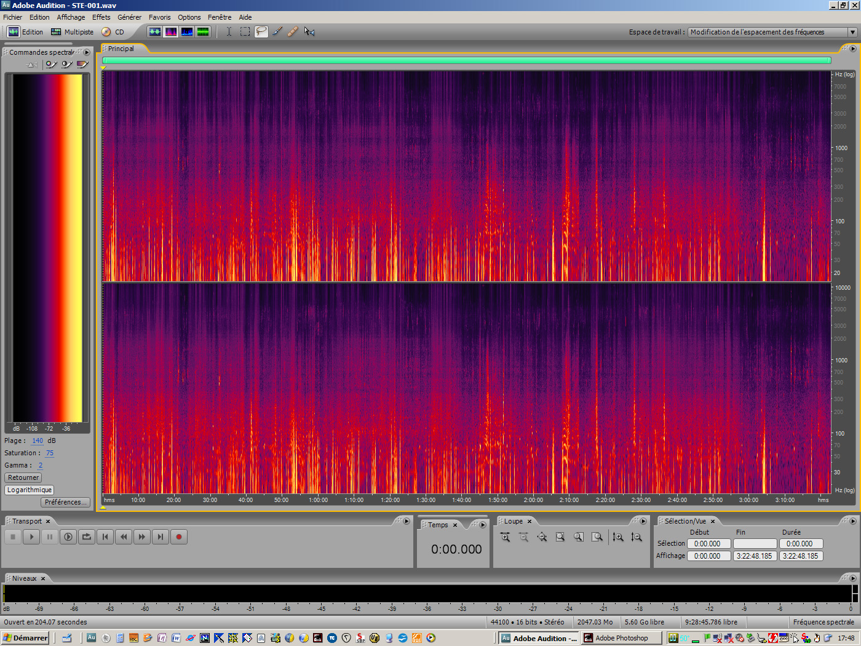The image size is (861, 646).
Task: Open the Effets menu
Action: coord(101,17)
